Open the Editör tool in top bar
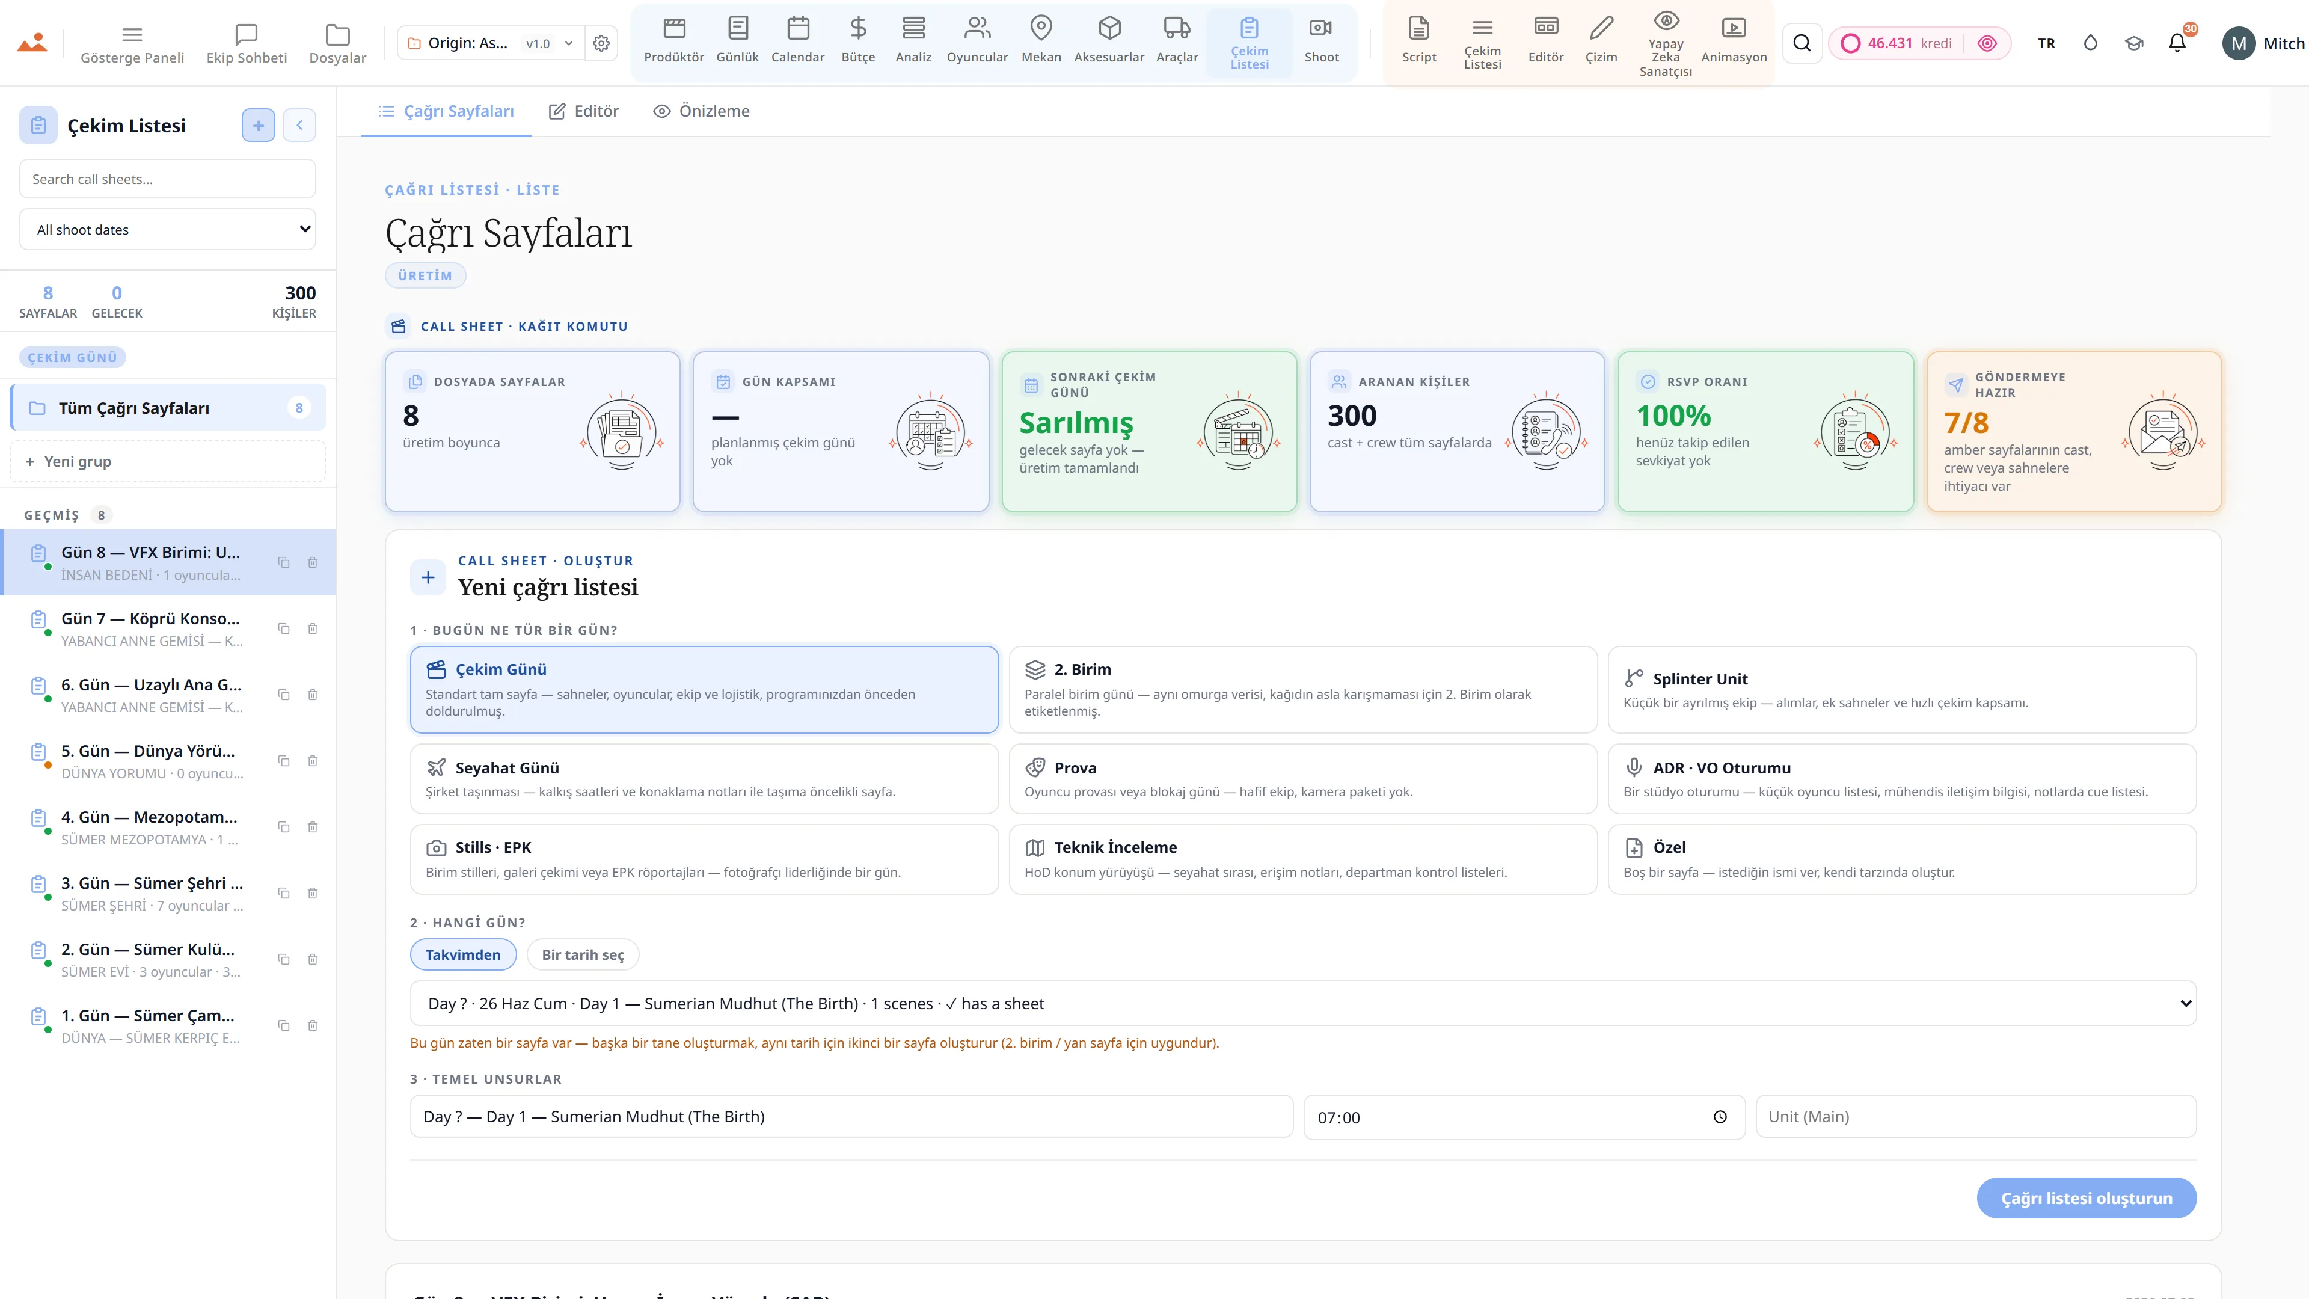2309x1299 pixels. pos(1545,40)
